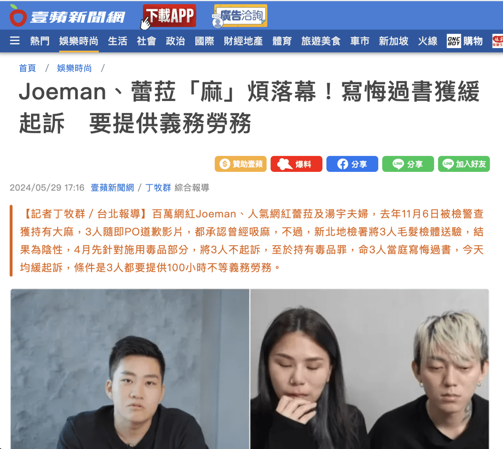Open the 熱門 menu item
This screenshot has width=503, height=449.
(40, 41)
